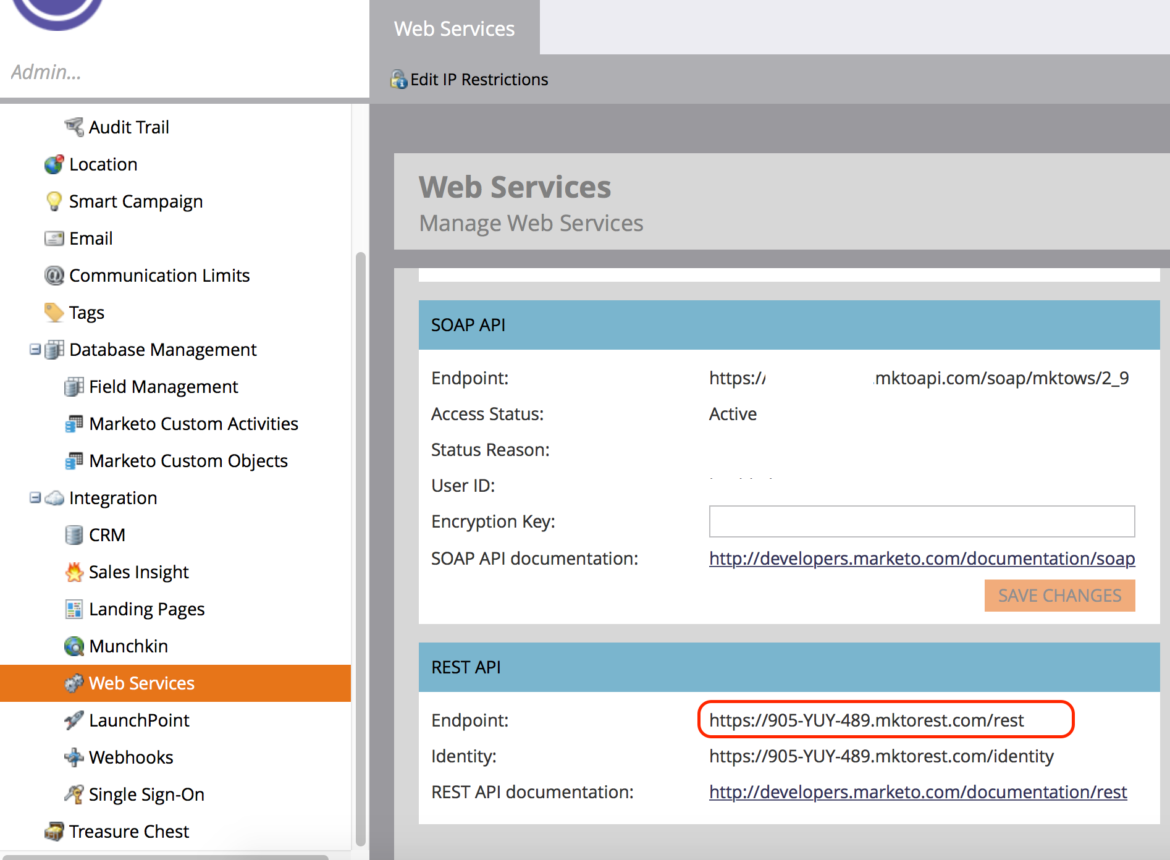
Task: Click the Admin search field
Action: click(x=184, y=72)
